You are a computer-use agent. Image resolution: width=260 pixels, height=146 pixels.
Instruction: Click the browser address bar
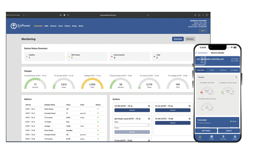coord(108,15)
